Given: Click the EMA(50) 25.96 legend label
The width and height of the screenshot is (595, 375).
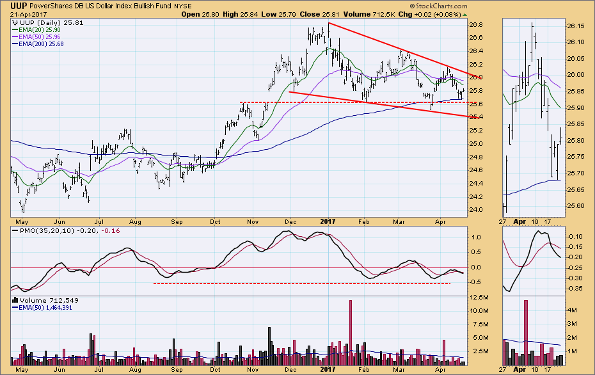Looking at the screenshot, I should tap(40, 37).
